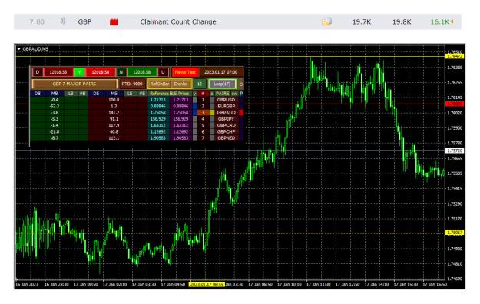Click the sound speaker icon beside 7:00
480x304 pixels.
(63, 21)
